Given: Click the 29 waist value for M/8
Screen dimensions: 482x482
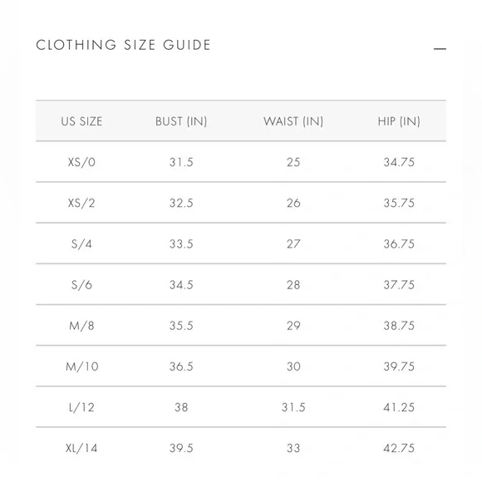Looking at the screenshot, I should [293, 326].
